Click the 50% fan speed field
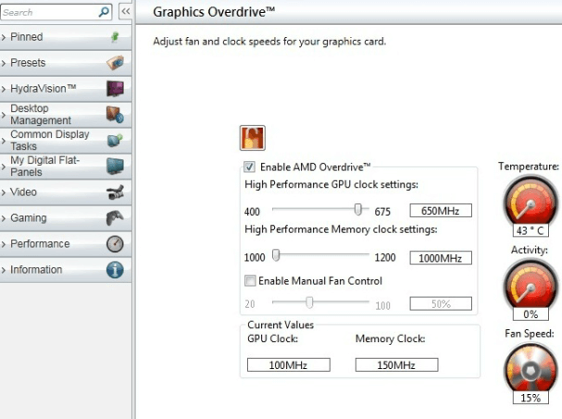The height and width of the screenshot is (419, 562). (441, 304)
